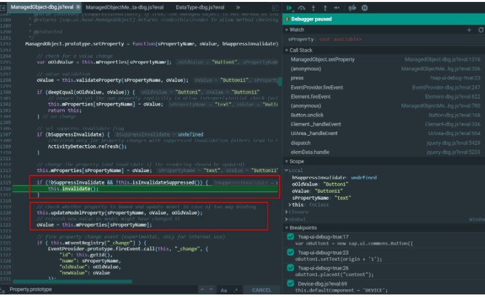The width and height of the screenshot is (485, 297).
Task: Uncheck breakpoint ?sap-ui-debug=true:17
Action: click(290, 237)
